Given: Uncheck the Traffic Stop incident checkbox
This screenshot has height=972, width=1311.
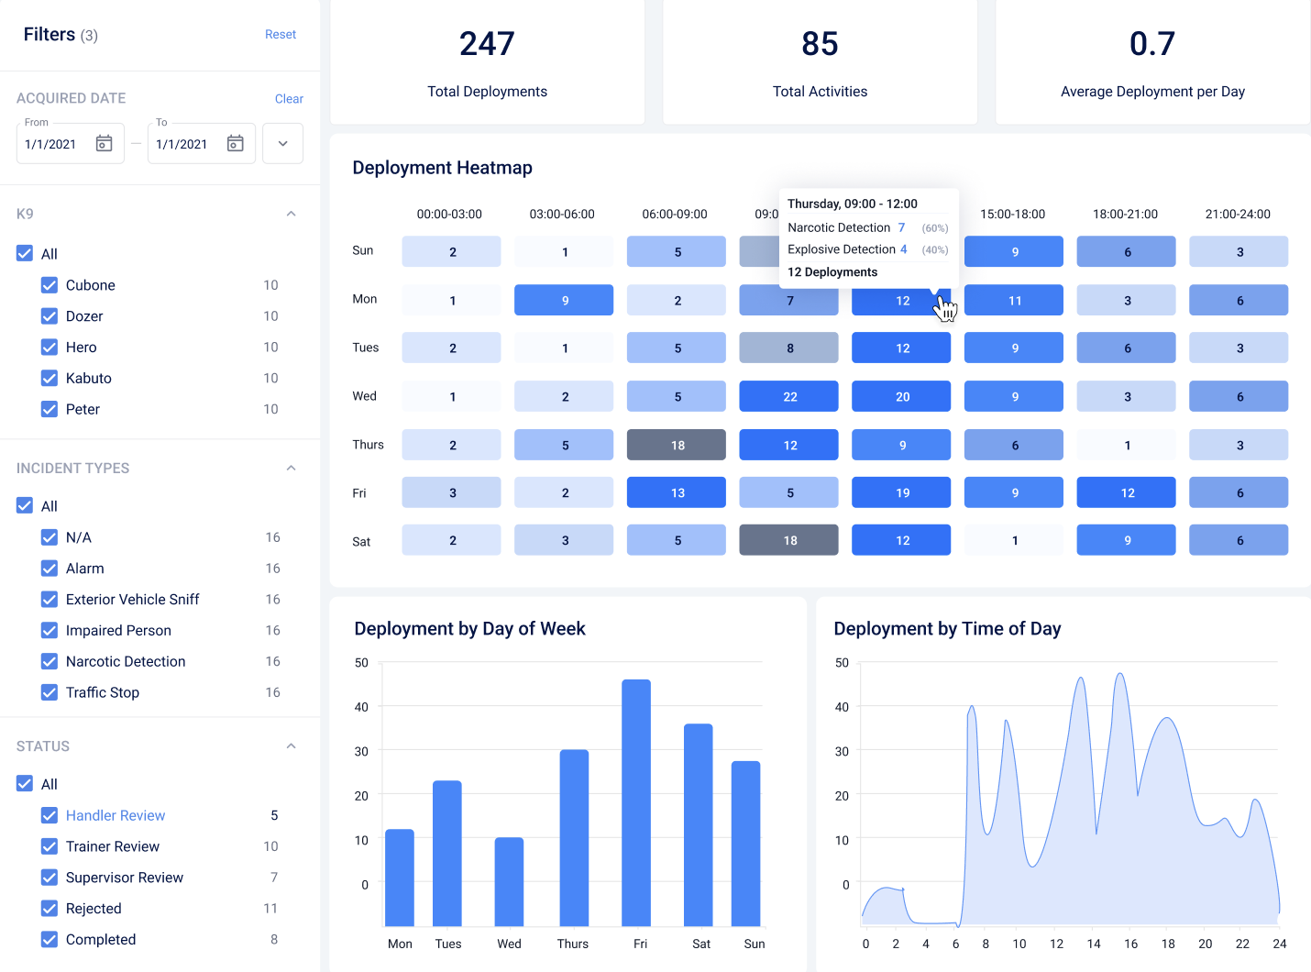Looking at the screenshot, I should coord(50,692).
